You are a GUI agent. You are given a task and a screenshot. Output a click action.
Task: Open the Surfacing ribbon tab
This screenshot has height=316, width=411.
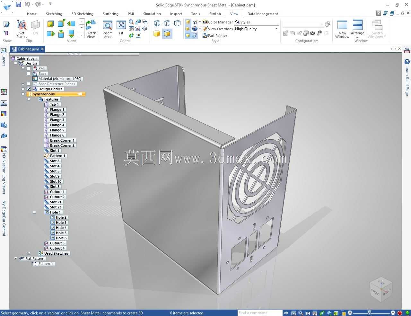click(x=110, y=14)
